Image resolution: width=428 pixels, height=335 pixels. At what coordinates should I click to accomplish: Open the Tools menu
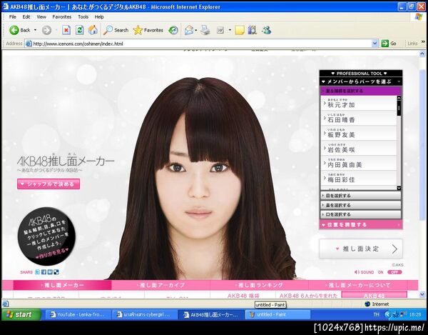(x=83, y=16)
